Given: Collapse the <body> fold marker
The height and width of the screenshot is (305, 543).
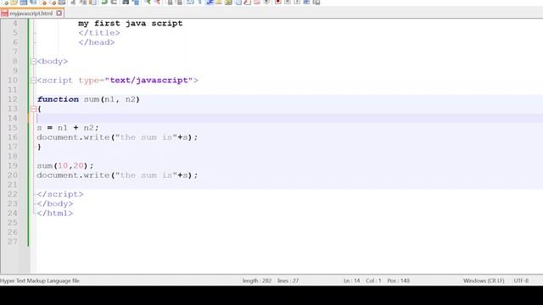Looking at the screenshot, I should (x=33, y=62).
